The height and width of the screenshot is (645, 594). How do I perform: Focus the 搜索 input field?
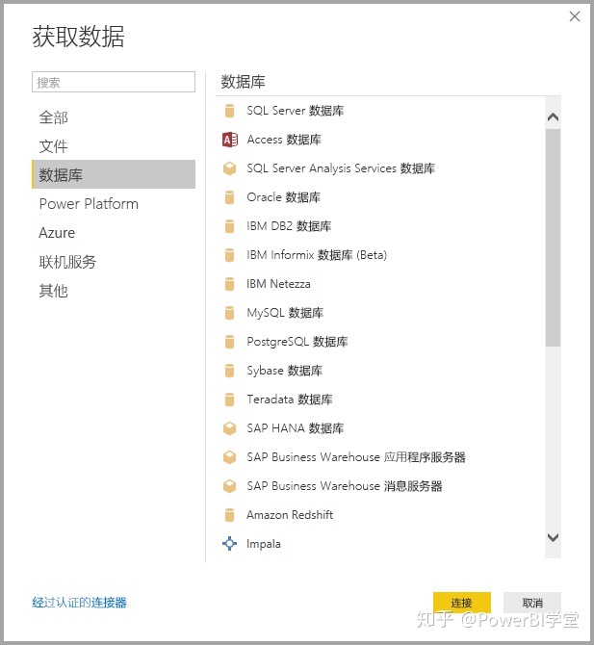click(114, 82)
